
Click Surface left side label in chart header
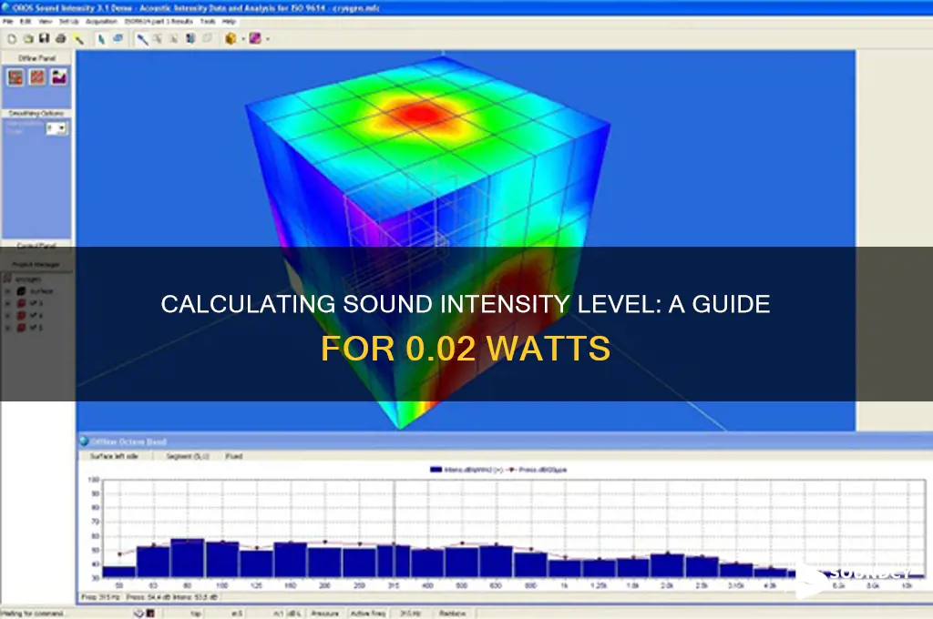(114, 456)
